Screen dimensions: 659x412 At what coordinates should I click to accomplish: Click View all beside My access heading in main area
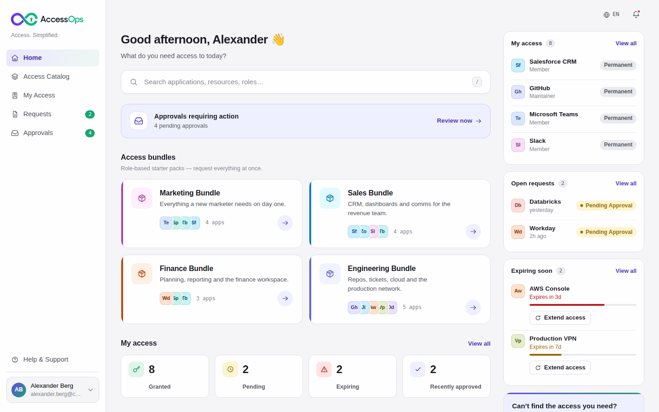click(x=479, y=344)
